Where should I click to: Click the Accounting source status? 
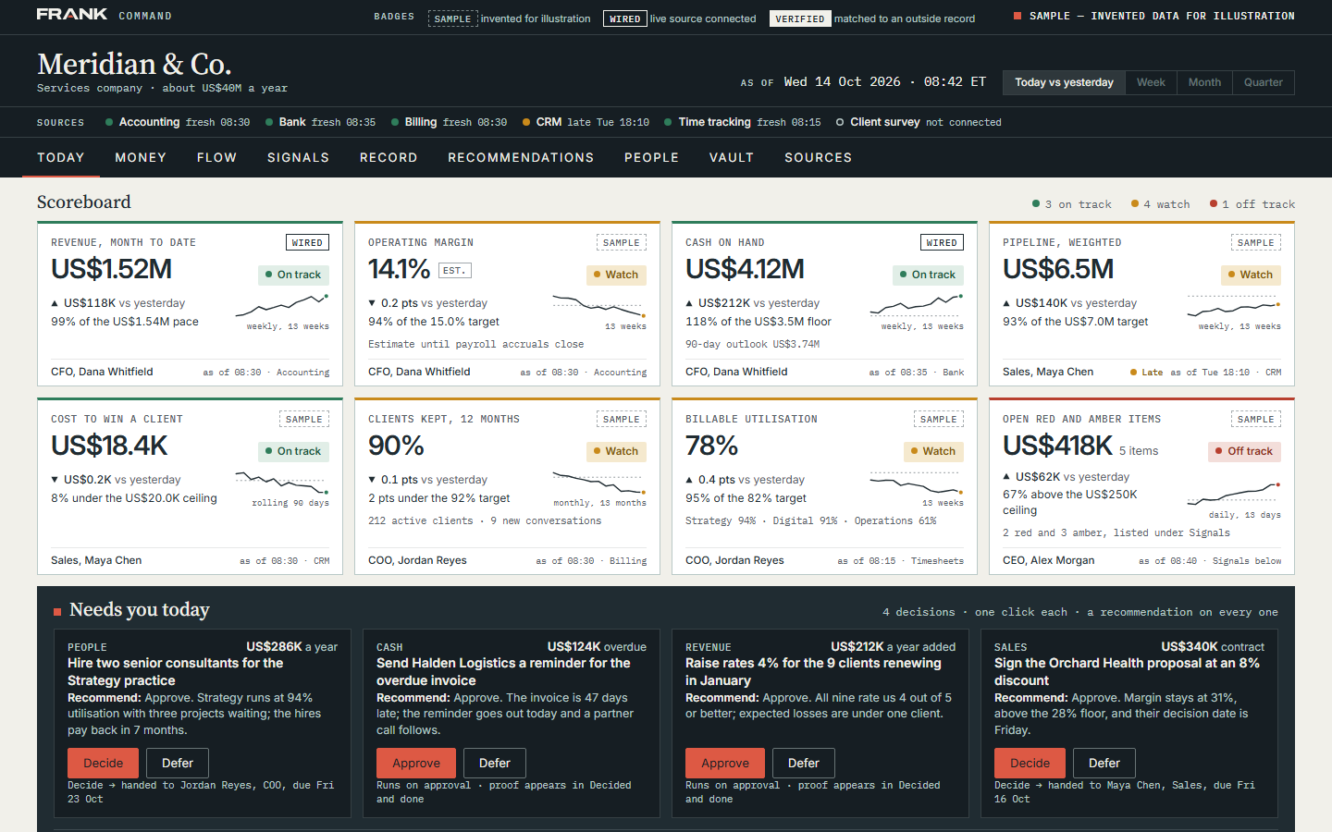[x=178, y=122]
